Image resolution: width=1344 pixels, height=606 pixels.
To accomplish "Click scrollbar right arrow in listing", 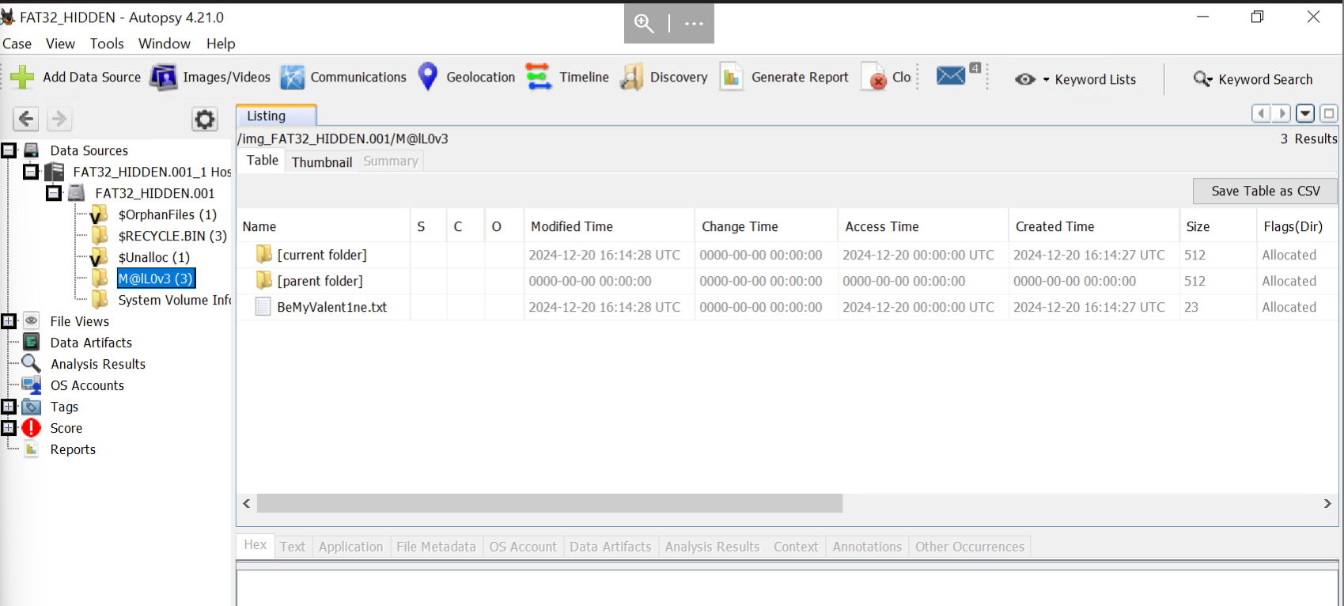I will [x=1327, y=503].
